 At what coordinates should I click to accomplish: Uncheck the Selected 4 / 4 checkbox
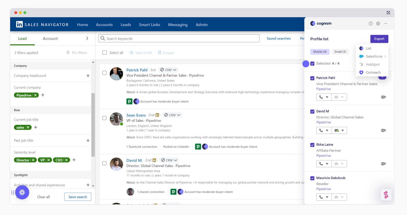[312, 63]
